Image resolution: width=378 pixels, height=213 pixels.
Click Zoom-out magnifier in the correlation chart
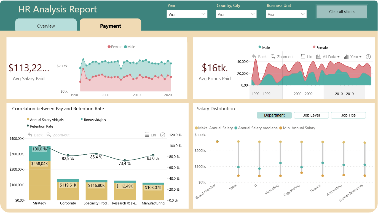pyautogui.click(x=49, y=135)
